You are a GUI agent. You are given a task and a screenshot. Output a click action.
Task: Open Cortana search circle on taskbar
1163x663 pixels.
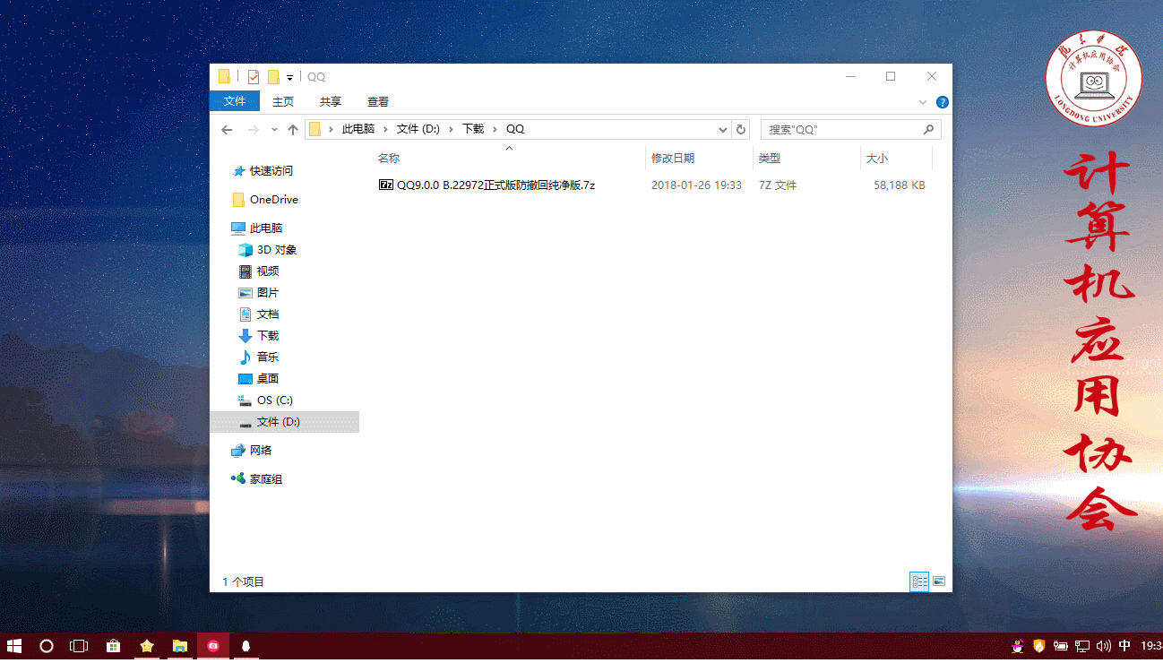pyautogui.click(x=47, y=646)
